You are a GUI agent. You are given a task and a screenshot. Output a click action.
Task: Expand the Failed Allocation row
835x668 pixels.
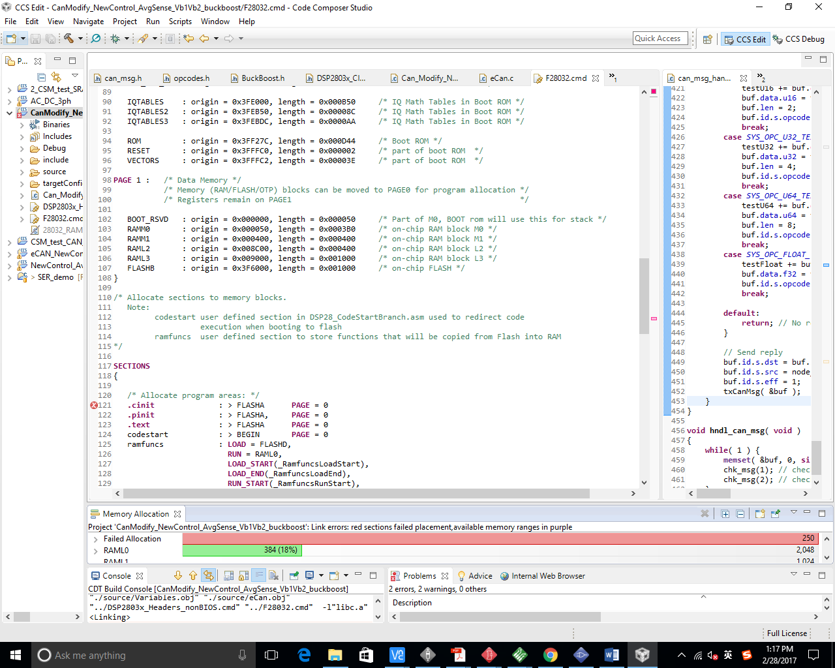[96, 539]
